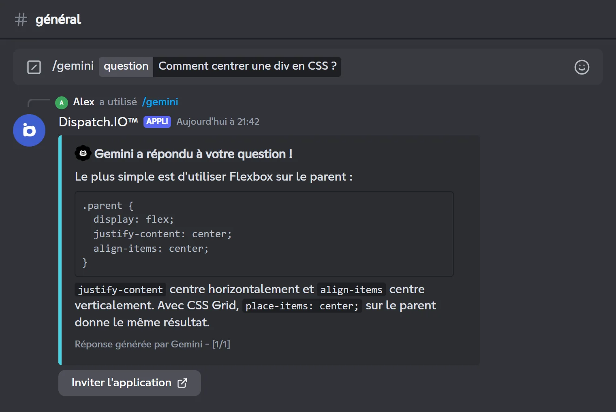Click the code line justify-content: center;
Viewport: 616px width, 413px height.
163,234
